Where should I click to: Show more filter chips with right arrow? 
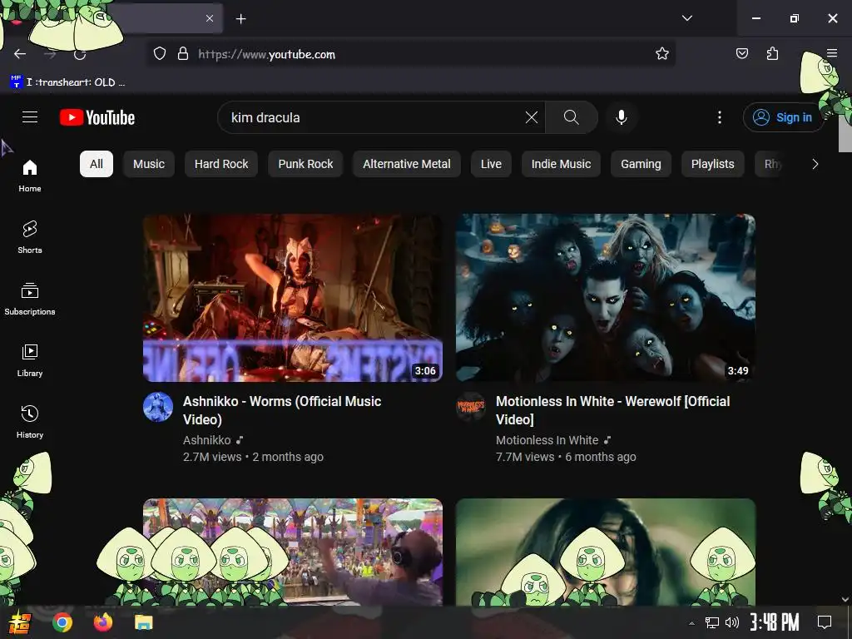815,164
